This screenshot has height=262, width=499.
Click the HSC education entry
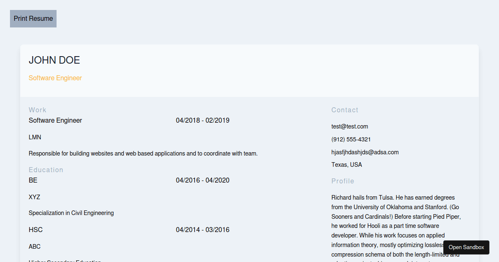pyautogui.click(x=36, y=230)
